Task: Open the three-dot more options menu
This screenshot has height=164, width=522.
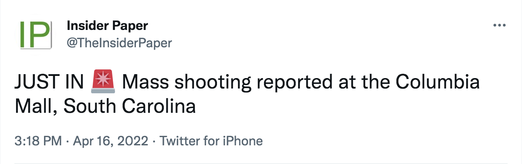Action: (x=499, y=26)
